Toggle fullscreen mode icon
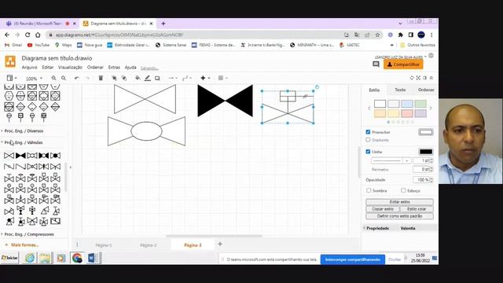 pyautogui.click(x=418, y=78)
